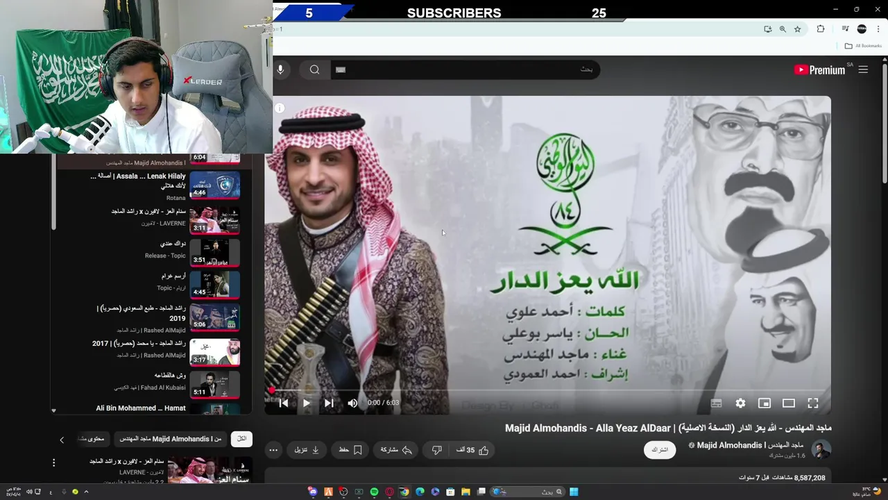The width and height of the screenshot is (888, 500).
Task: Open Spotify from the taskbar
Action: coord(375,492)
